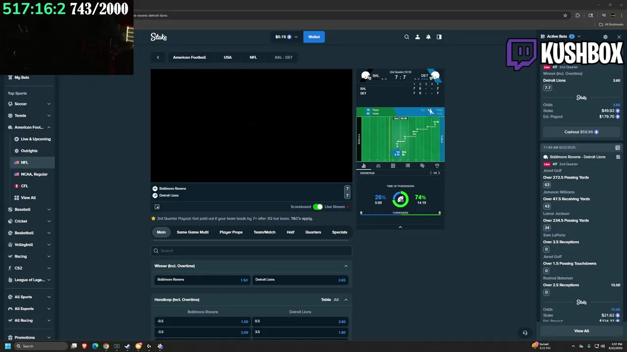Click the mini-player pop-out icon
Screen dimensions: 627x352
pos(157,207)
